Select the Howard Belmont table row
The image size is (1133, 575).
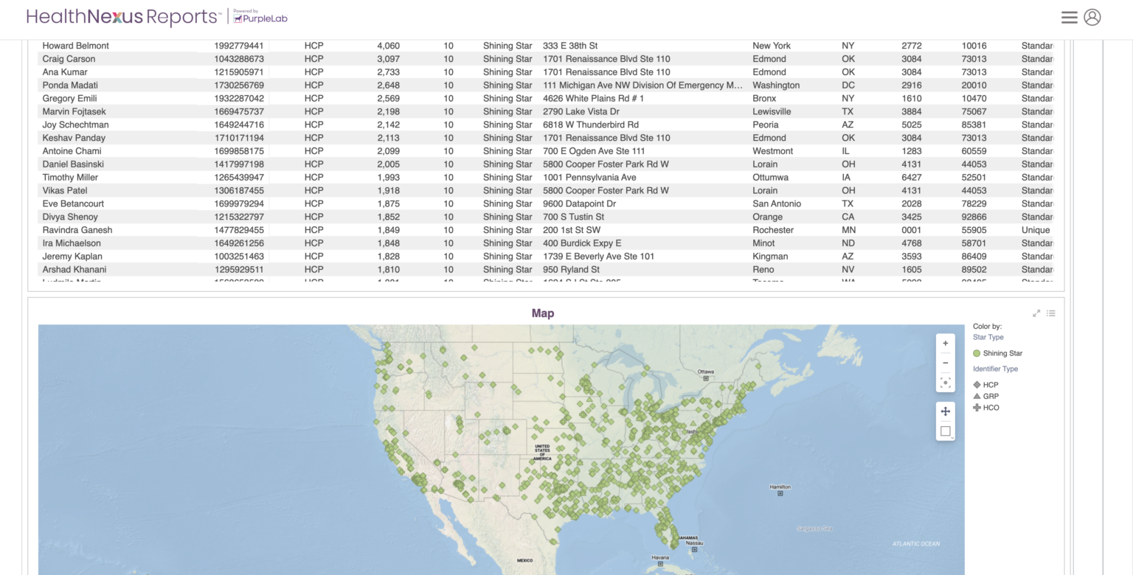75,46
